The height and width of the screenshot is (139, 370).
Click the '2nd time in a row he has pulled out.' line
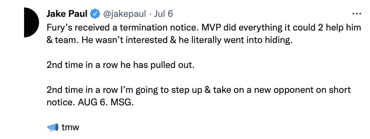click(x=120, y=65)
